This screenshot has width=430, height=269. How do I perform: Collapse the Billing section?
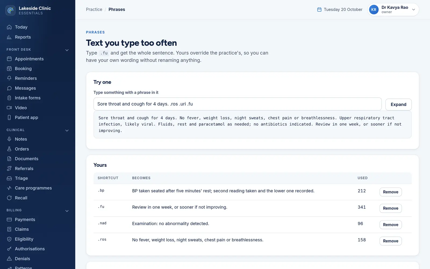point(67,211)
